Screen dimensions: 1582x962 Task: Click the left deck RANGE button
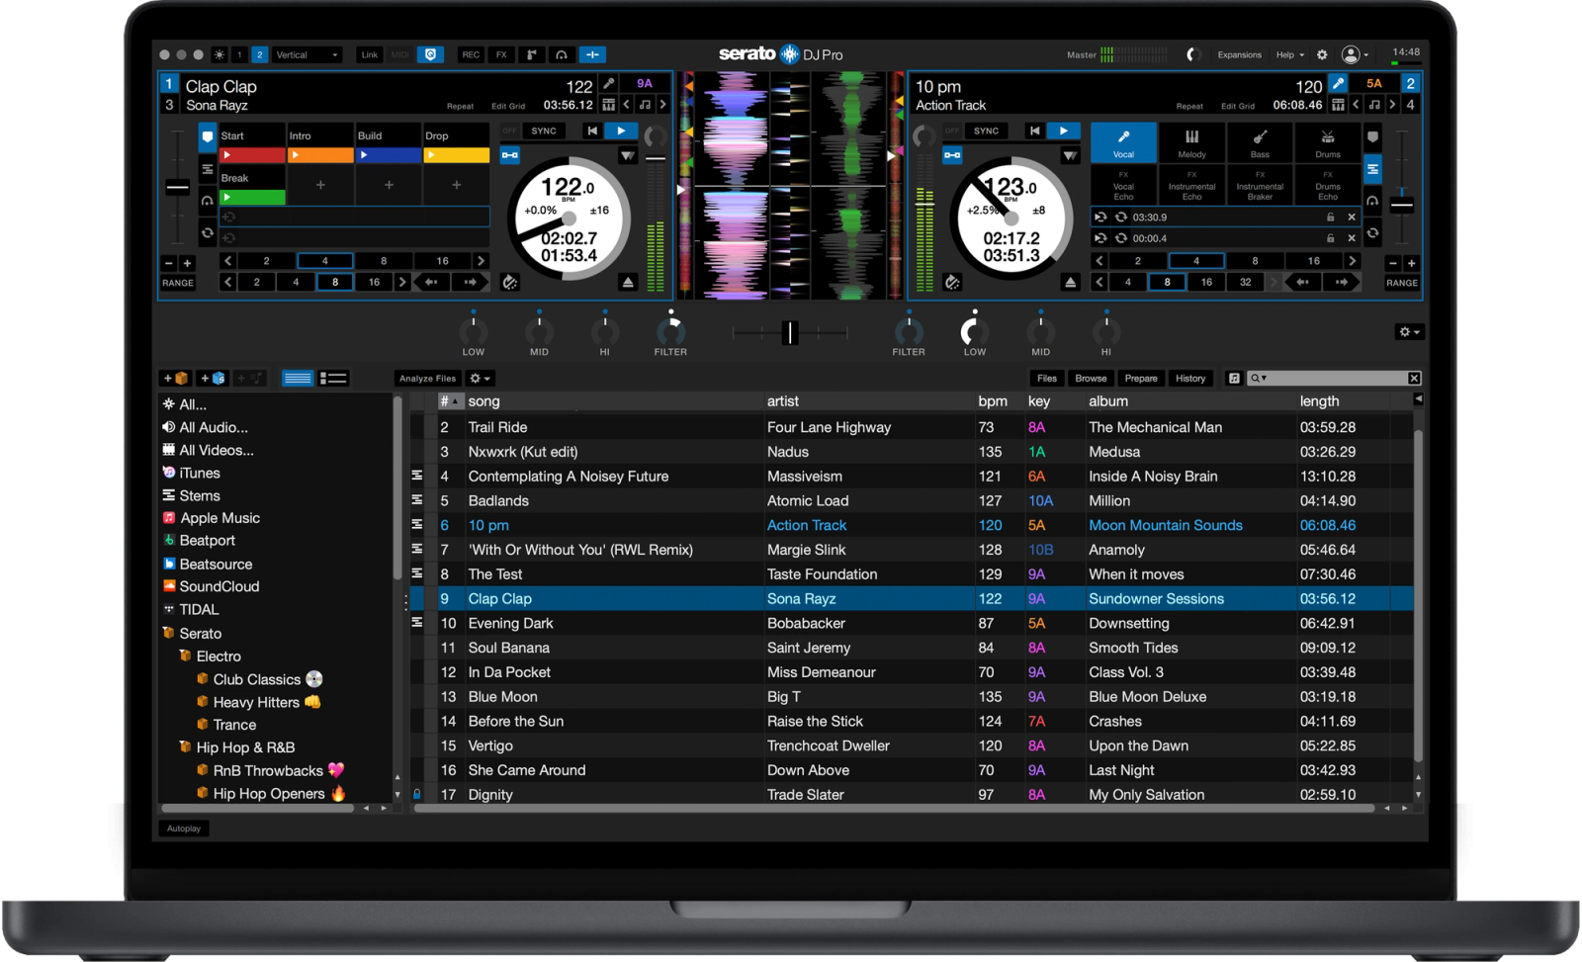coord(178,283)
